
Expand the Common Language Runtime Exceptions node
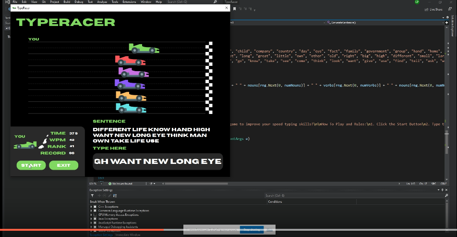point(91,211)
